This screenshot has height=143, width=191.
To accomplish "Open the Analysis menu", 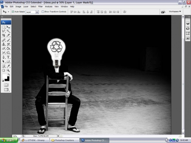I will point(49,7).
